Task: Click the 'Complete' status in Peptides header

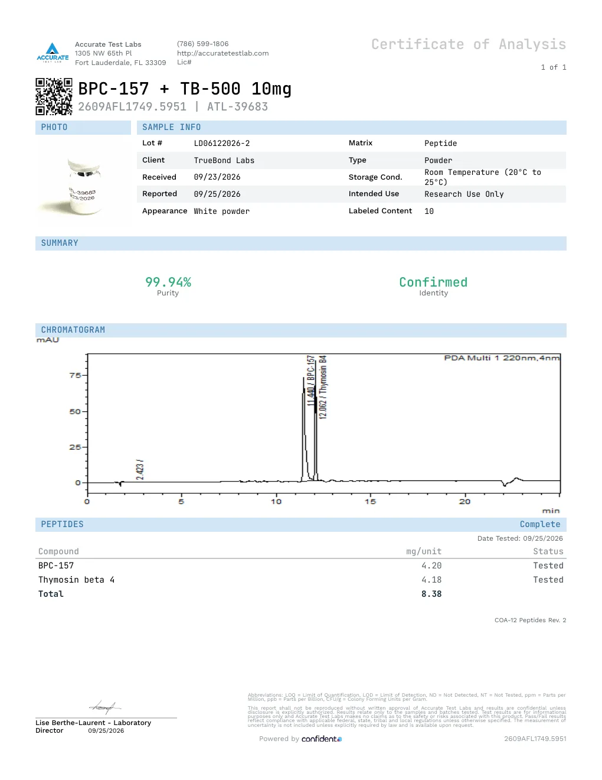Action: [x=540, y=525]
